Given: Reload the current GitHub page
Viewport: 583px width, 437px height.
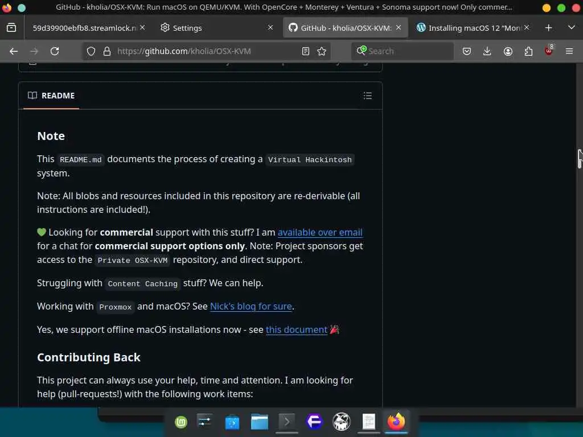Looking at the screenshot, I should tap(55, 51).
